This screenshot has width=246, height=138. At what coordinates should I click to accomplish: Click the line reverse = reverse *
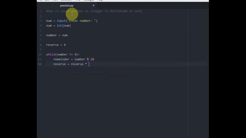point(70,64)
